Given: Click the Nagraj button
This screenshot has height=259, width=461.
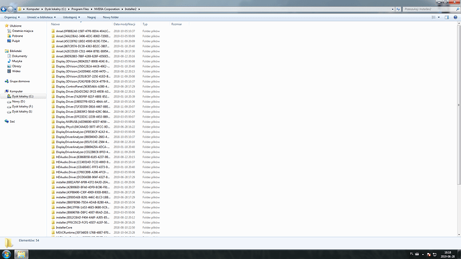Looking at the screenshot, I should pos(92,17).
